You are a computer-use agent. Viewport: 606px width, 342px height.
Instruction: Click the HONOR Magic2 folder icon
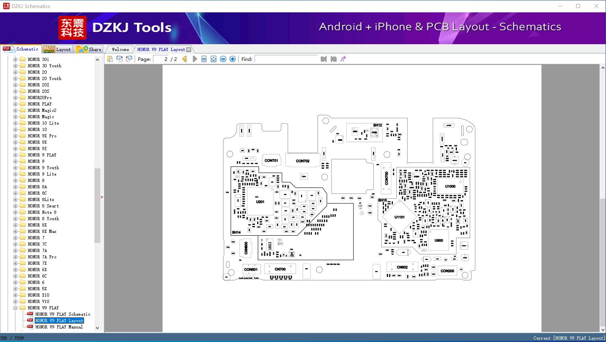[x=23, y=110]
